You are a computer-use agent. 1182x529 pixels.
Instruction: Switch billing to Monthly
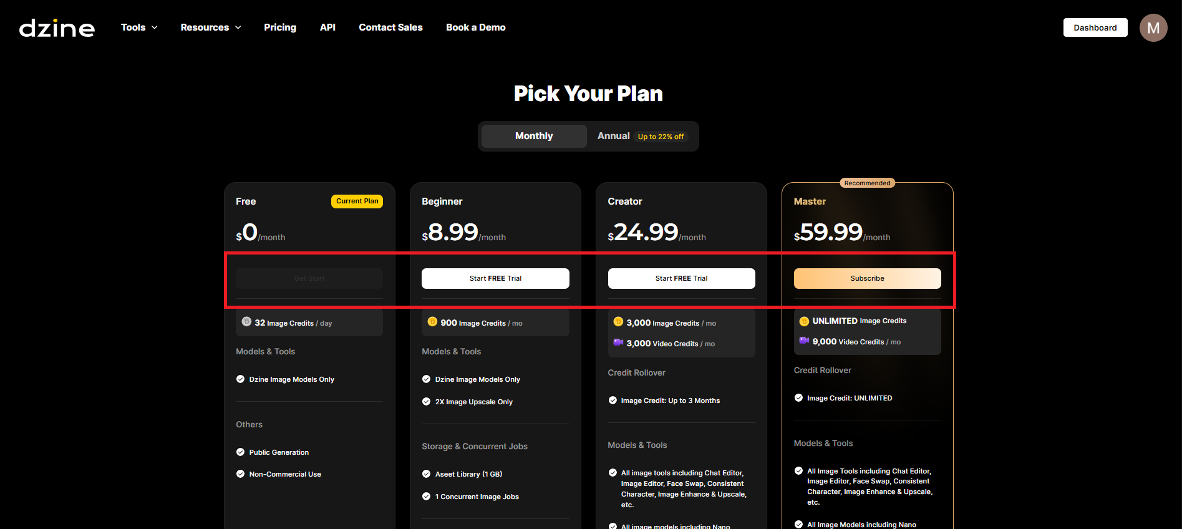534,136
